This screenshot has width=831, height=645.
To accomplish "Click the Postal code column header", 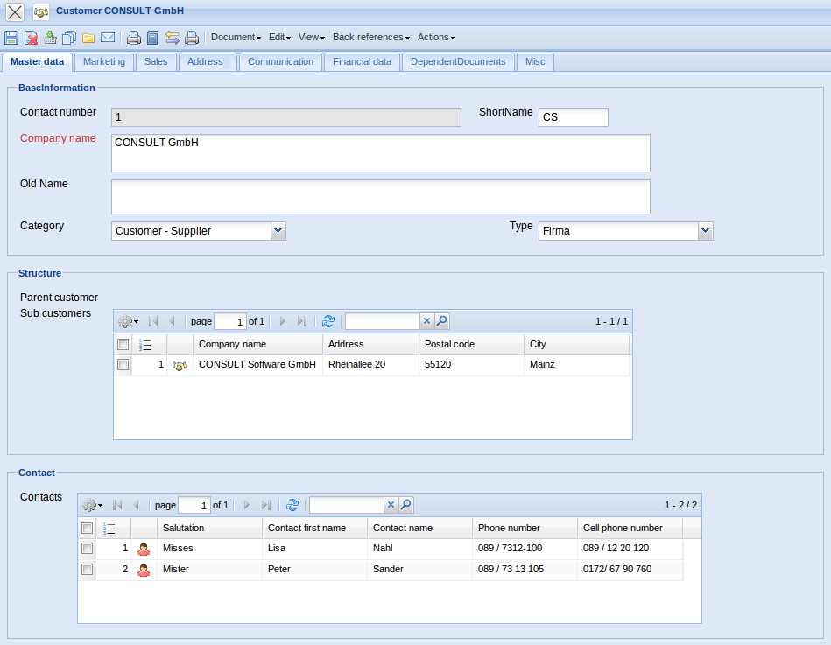I will click(449, 344).
